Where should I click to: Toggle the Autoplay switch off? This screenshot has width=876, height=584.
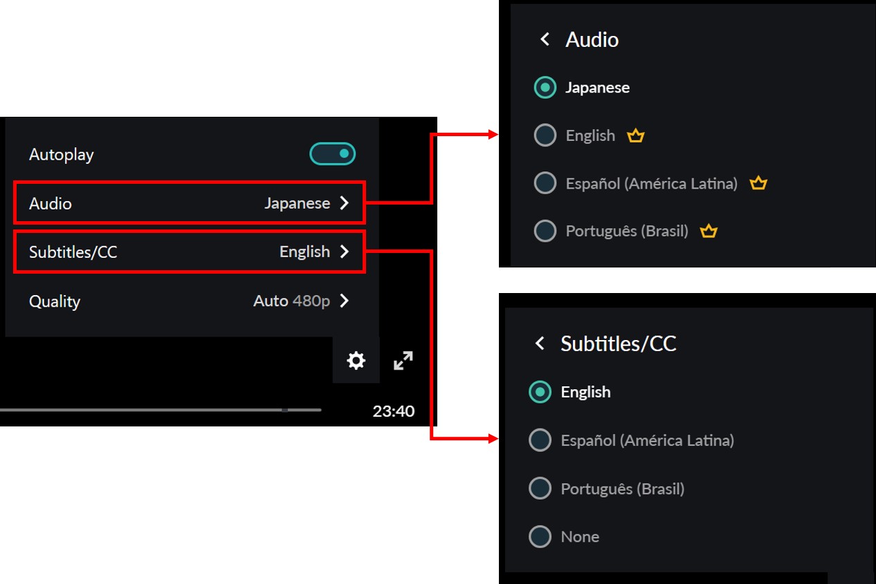click(332, 154)
